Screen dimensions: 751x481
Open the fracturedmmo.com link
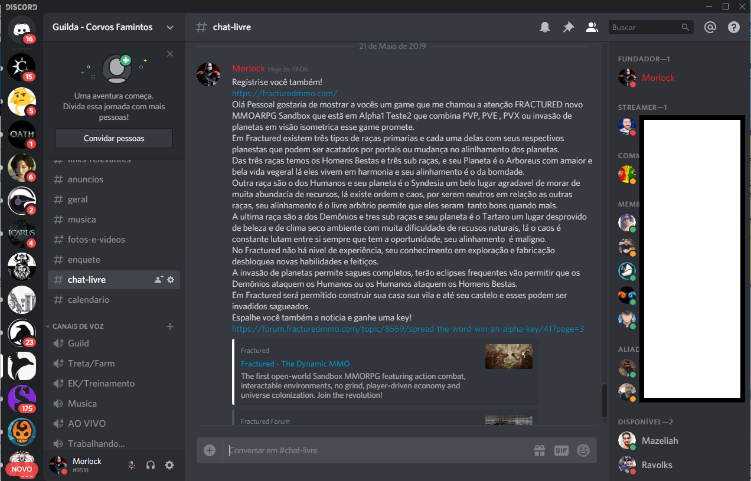(285, 93)
